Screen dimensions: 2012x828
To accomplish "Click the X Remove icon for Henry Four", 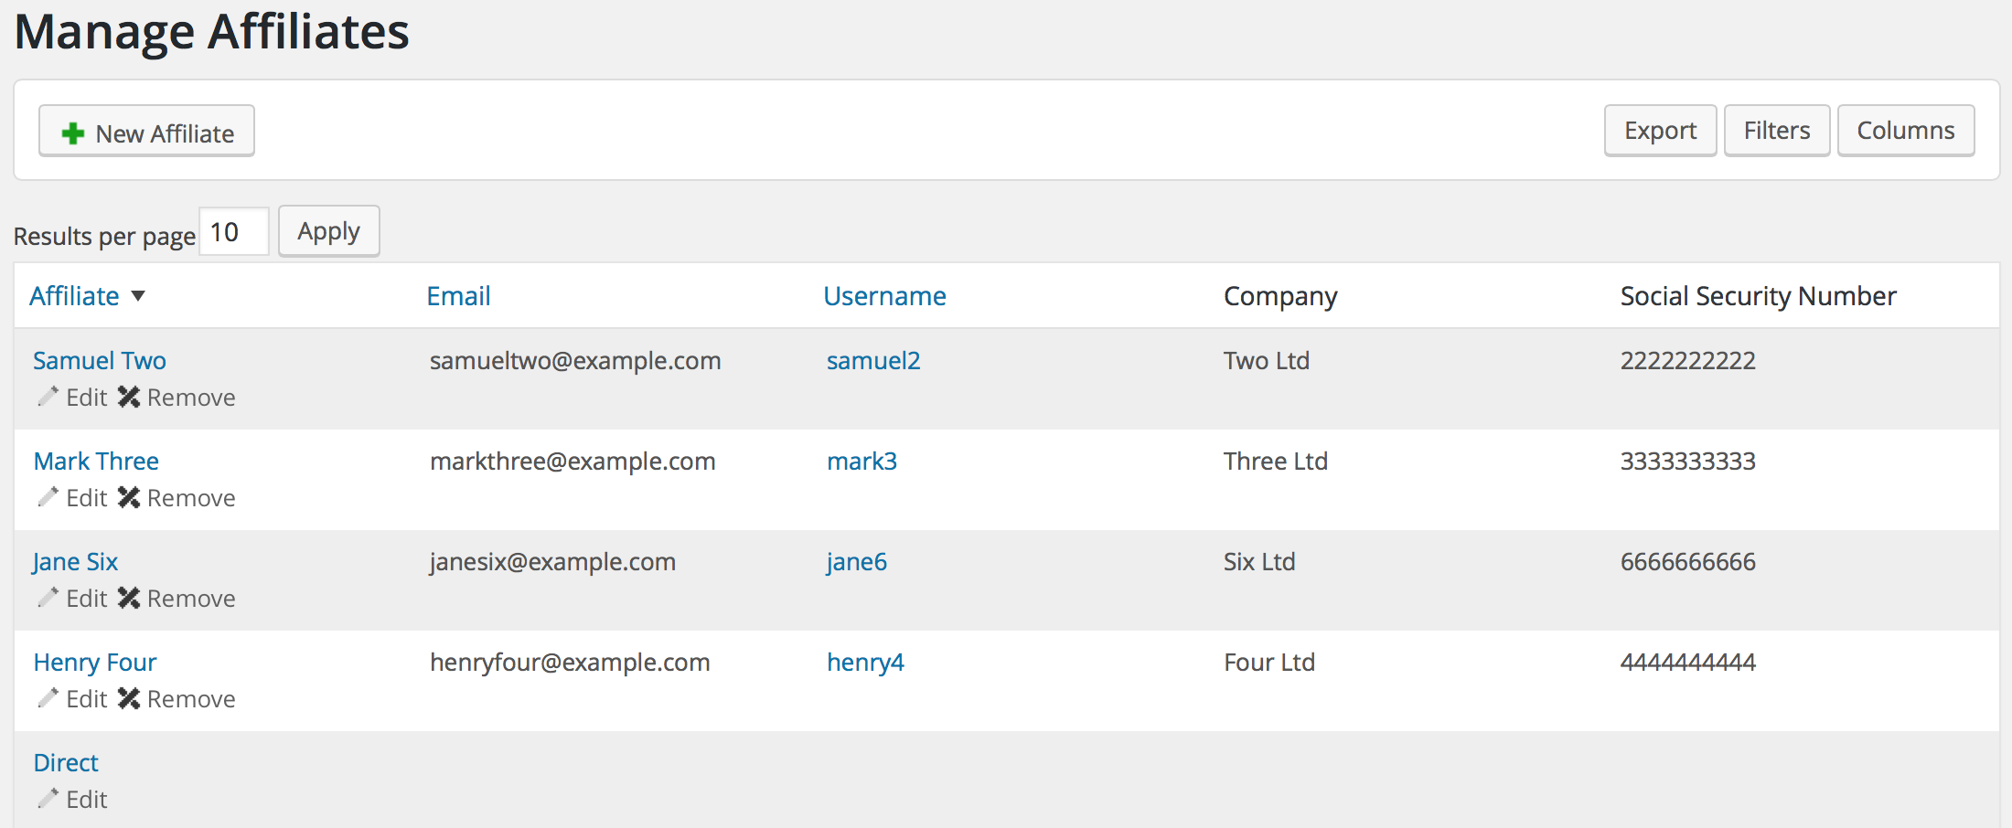I will coord(129,698).
